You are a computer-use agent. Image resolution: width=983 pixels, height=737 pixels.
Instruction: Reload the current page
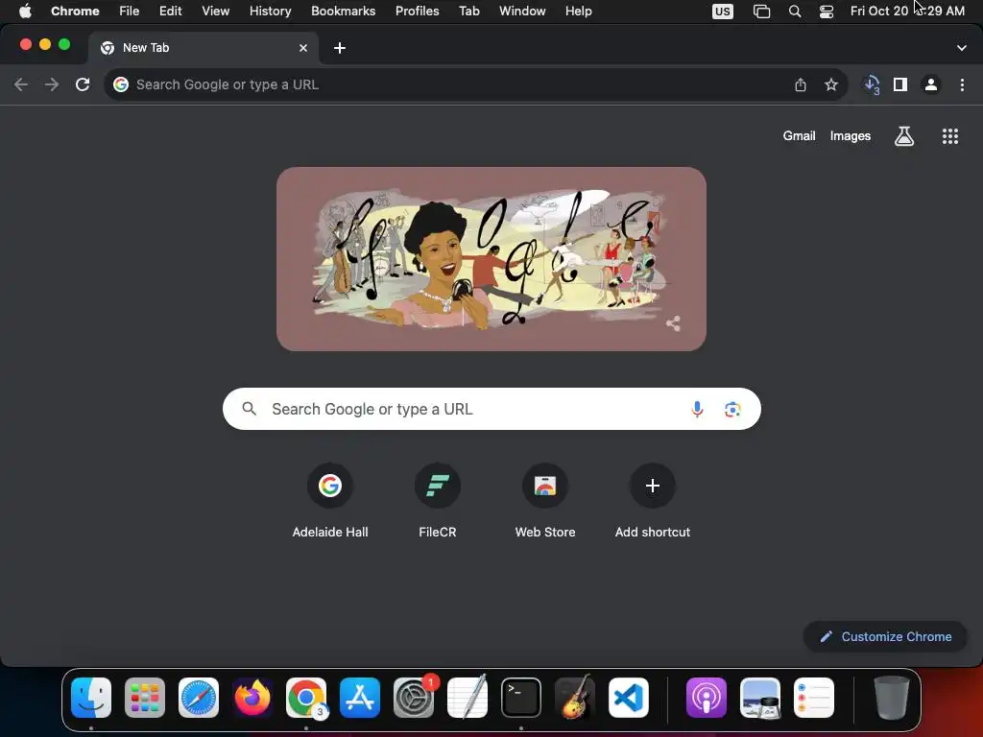(83, 84)
